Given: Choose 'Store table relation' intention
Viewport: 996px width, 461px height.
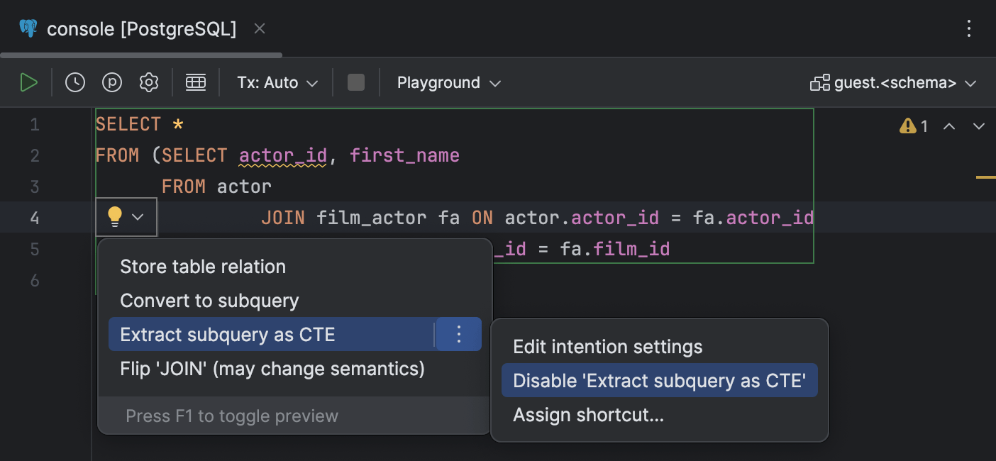Looking at the screenshot, I should [x=203, y=267].
